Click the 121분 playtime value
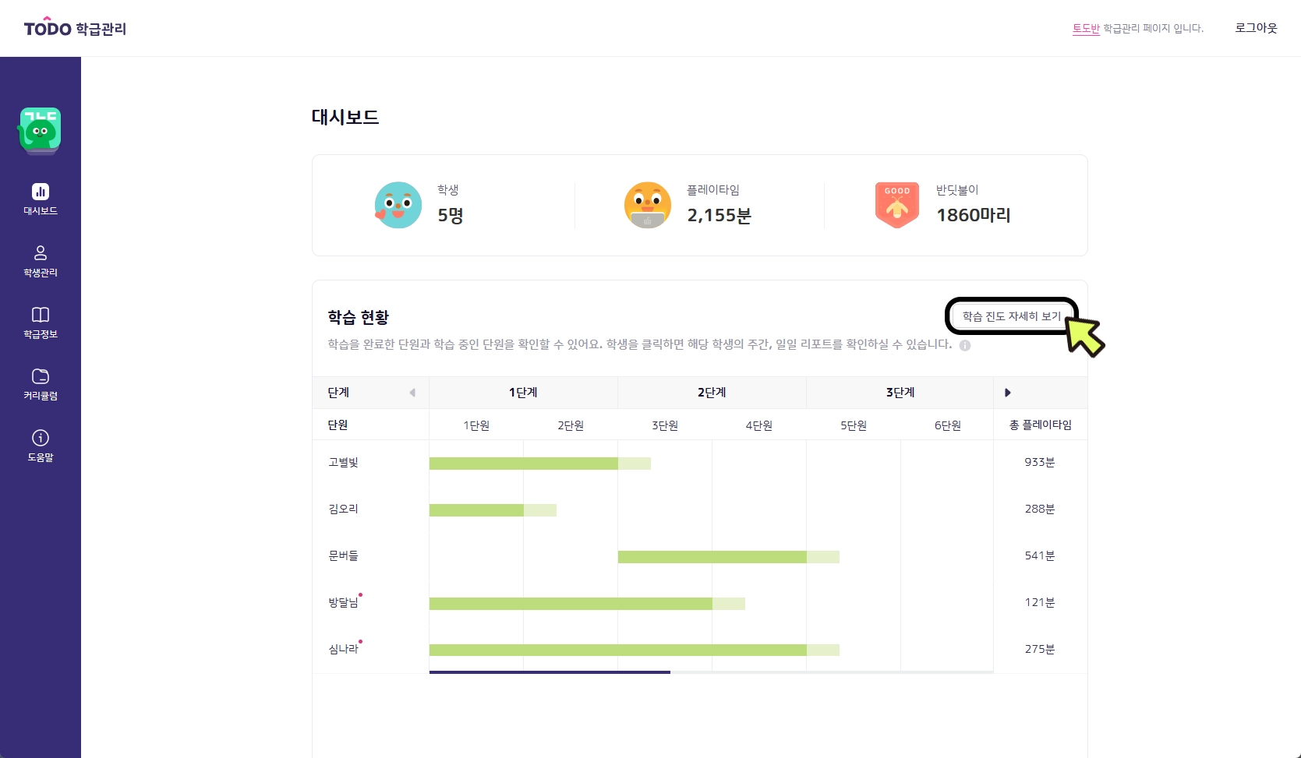 pyautogui.click(x=1040, y=603)
